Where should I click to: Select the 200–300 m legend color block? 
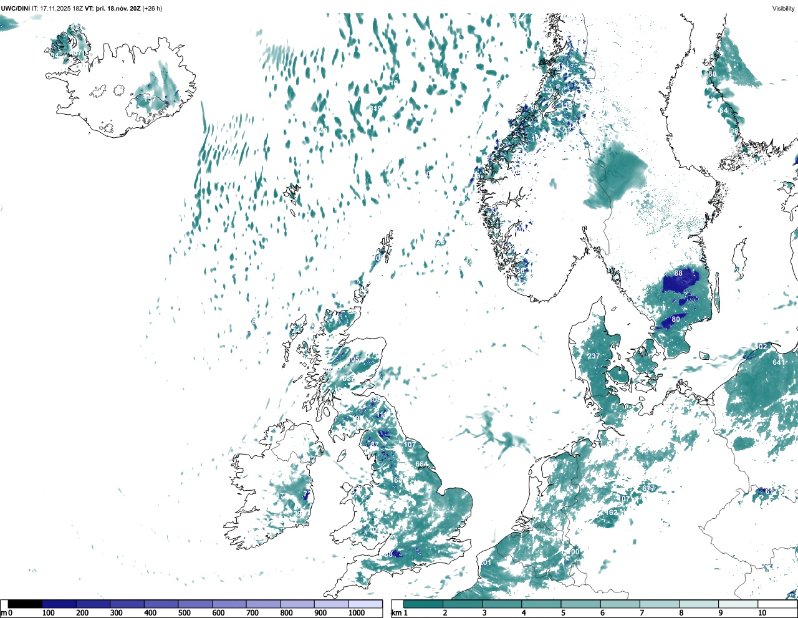tap(94, 604)
